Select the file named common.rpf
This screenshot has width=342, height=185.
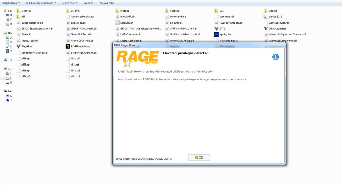(226, 16)
